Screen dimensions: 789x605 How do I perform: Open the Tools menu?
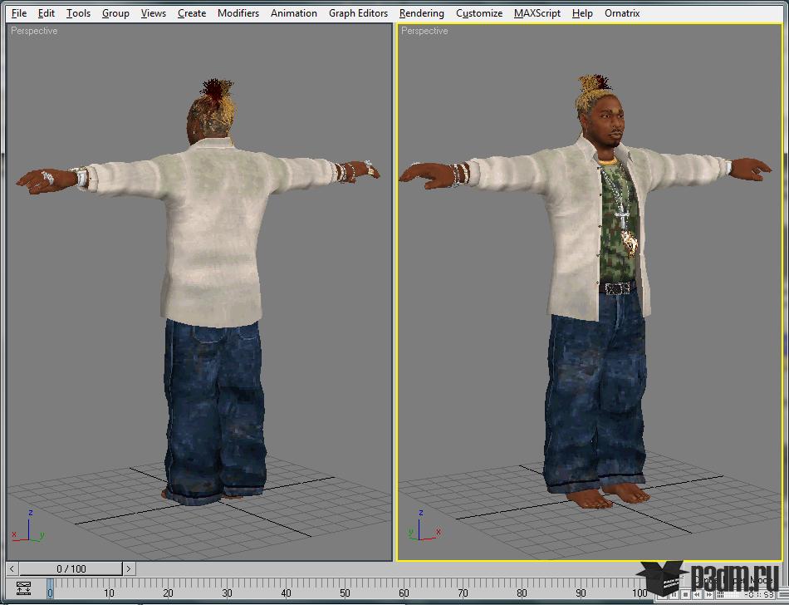(79, 13)
